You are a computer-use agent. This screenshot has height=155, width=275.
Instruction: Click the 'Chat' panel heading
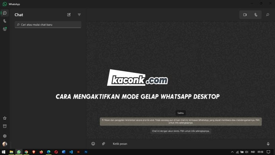pyautogui.click(x=19, y=15)
